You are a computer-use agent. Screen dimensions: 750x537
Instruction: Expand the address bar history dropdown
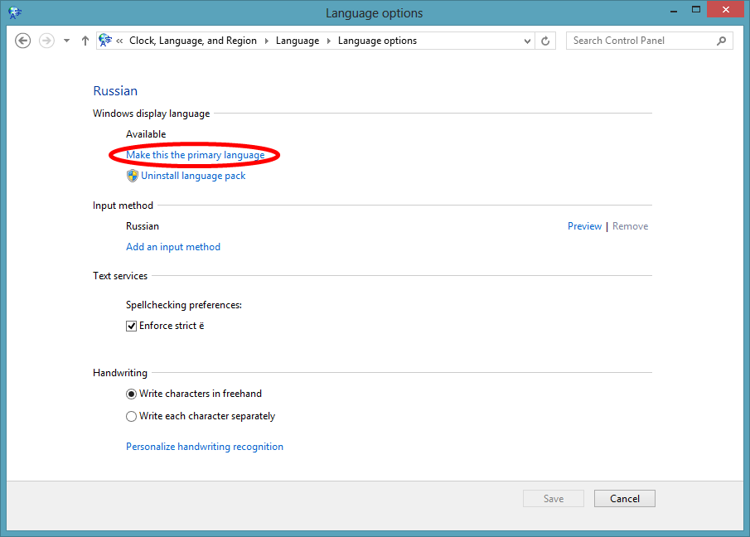tap(528, 41)
